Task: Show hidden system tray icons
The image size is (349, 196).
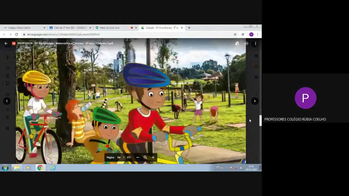Action: (227, 168)
